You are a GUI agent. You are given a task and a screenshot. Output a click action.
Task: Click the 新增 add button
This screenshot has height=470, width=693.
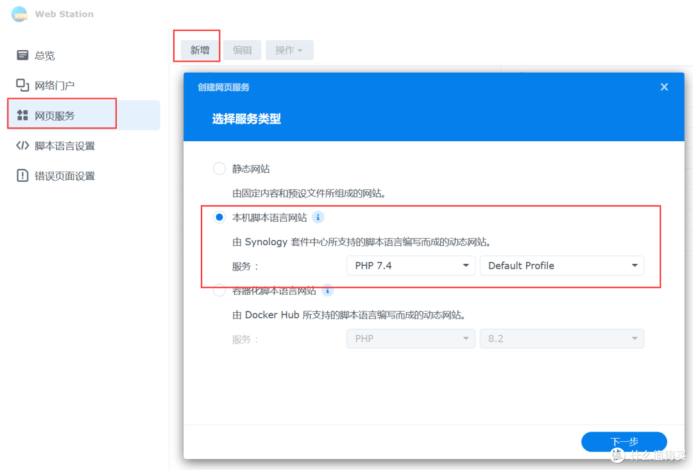(x=196, y=49)
